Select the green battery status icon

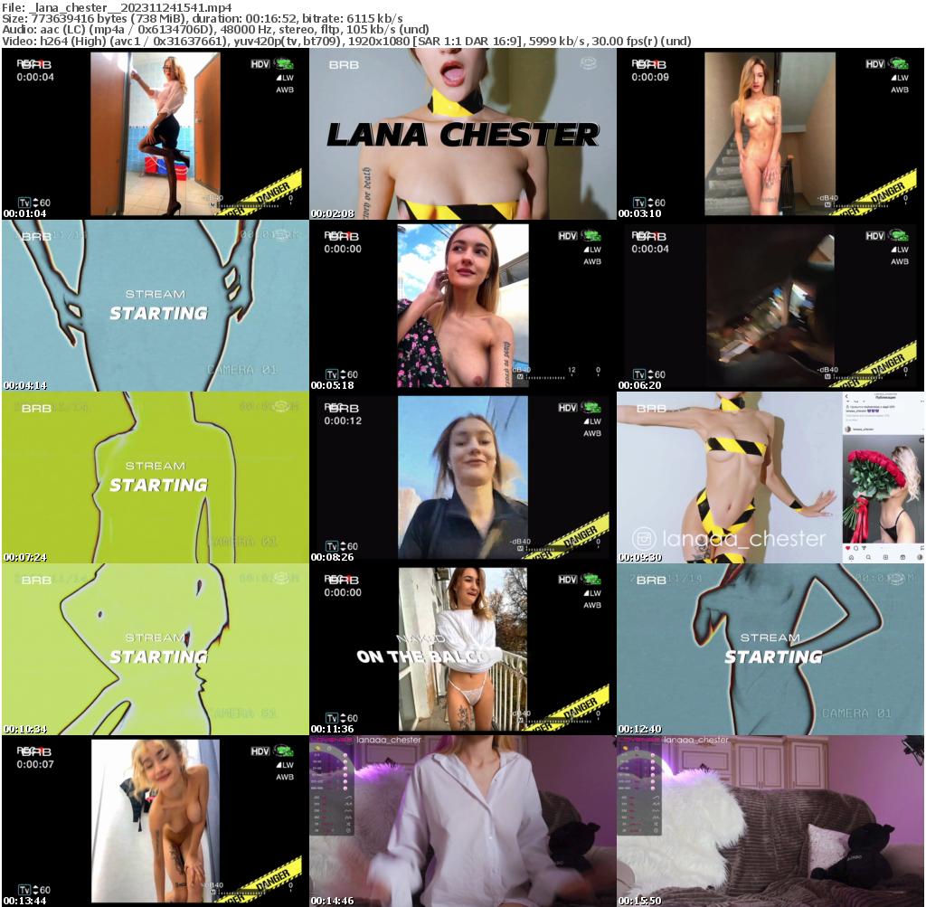pyautogui.click(x=899, y=63)
